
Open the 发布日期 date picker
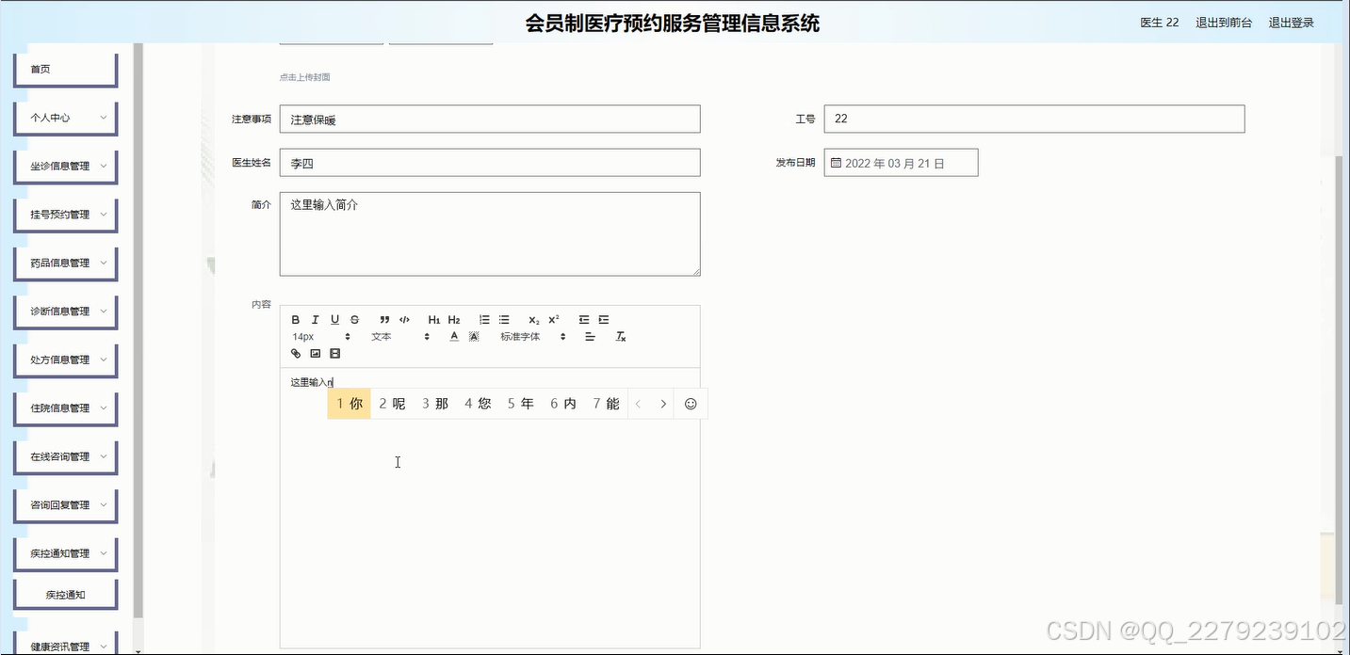[901, 162]
